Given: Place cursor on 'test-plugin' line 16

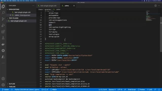Looking at the screenshot, I should click(54, 34).
